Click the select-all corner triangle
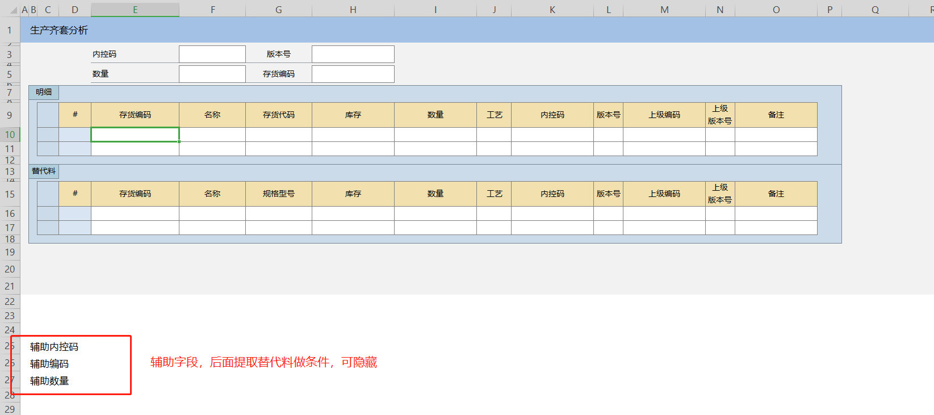 coord(14,10)
